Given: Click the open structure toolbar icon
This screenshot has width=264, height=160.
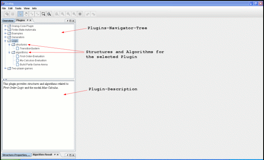Looking at the screenshot, I should (x=7, y=14).
